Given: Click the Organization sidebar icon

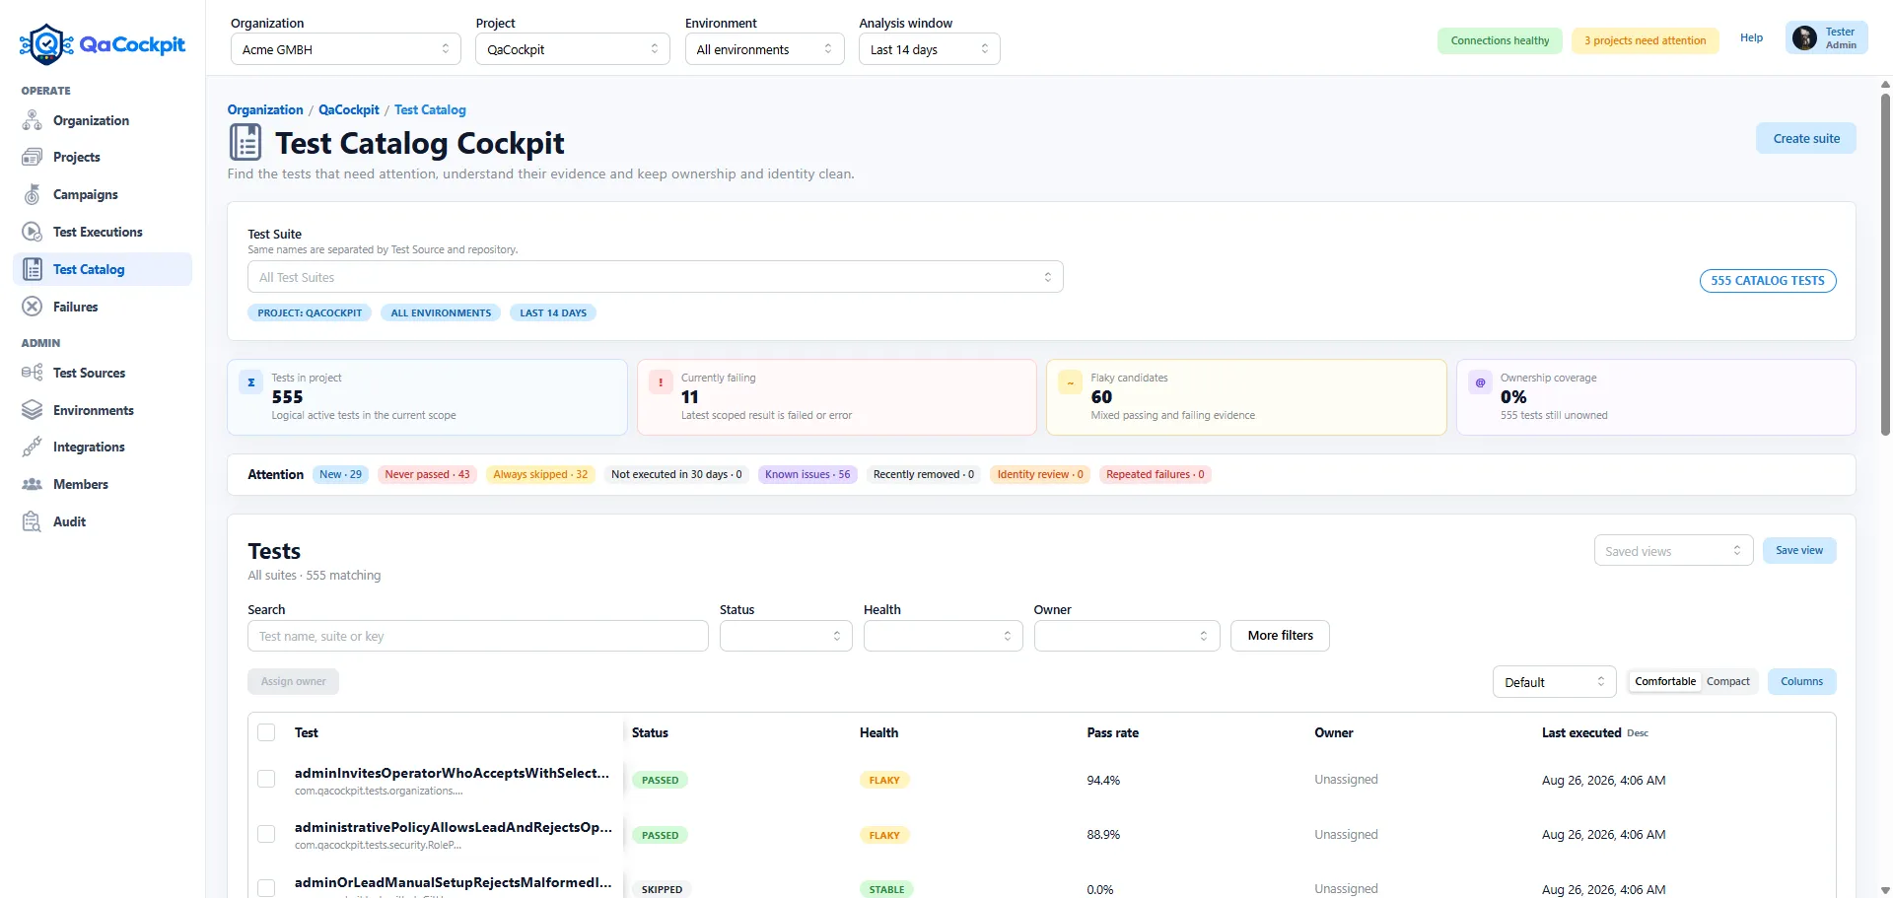Looking at the screenshot, I should [x=33, y=120].
